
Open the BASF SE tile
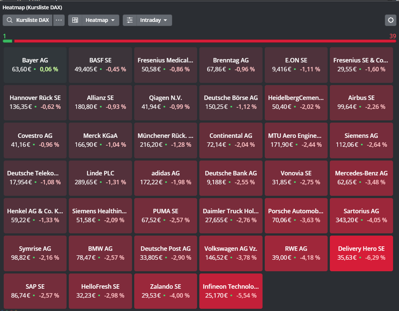click(100, 65)
